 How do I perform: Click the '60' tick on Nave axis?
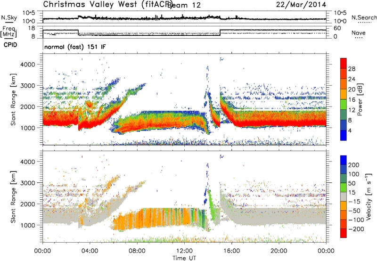(337, 28)
